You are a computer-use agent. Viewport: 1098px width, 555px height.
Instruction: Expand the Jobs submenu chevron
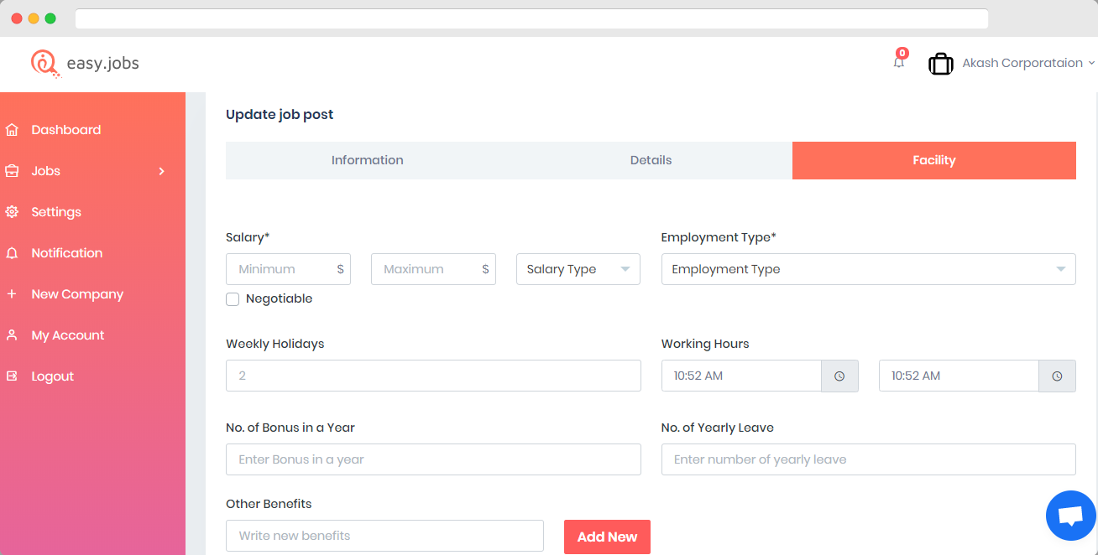(162, 171)
